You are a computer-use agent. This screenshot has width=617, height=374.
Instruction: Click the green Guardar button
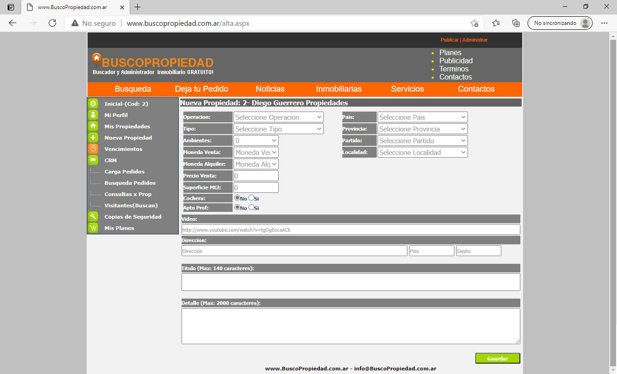click(498, 358)
